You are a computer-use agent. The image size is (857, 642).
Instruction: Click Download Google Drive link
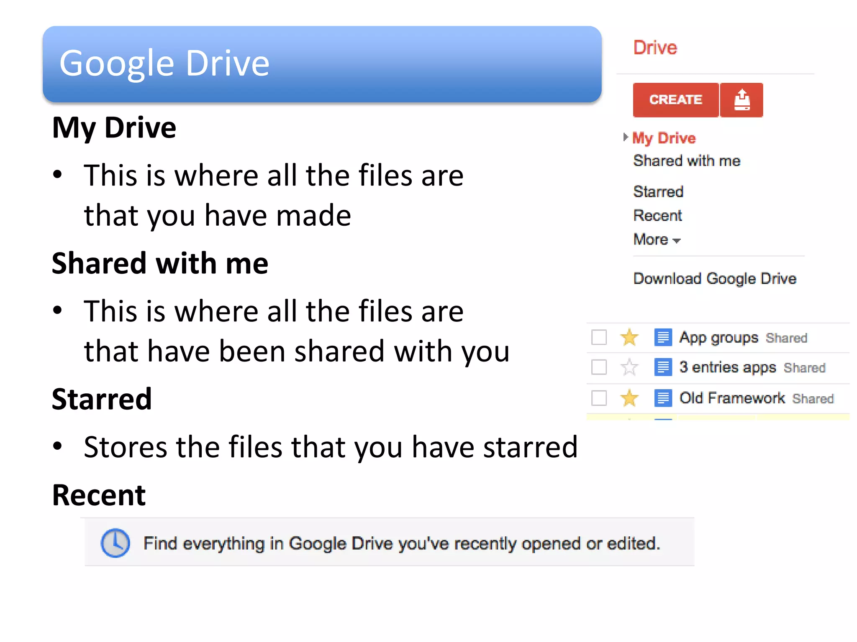tap(715, 279)
